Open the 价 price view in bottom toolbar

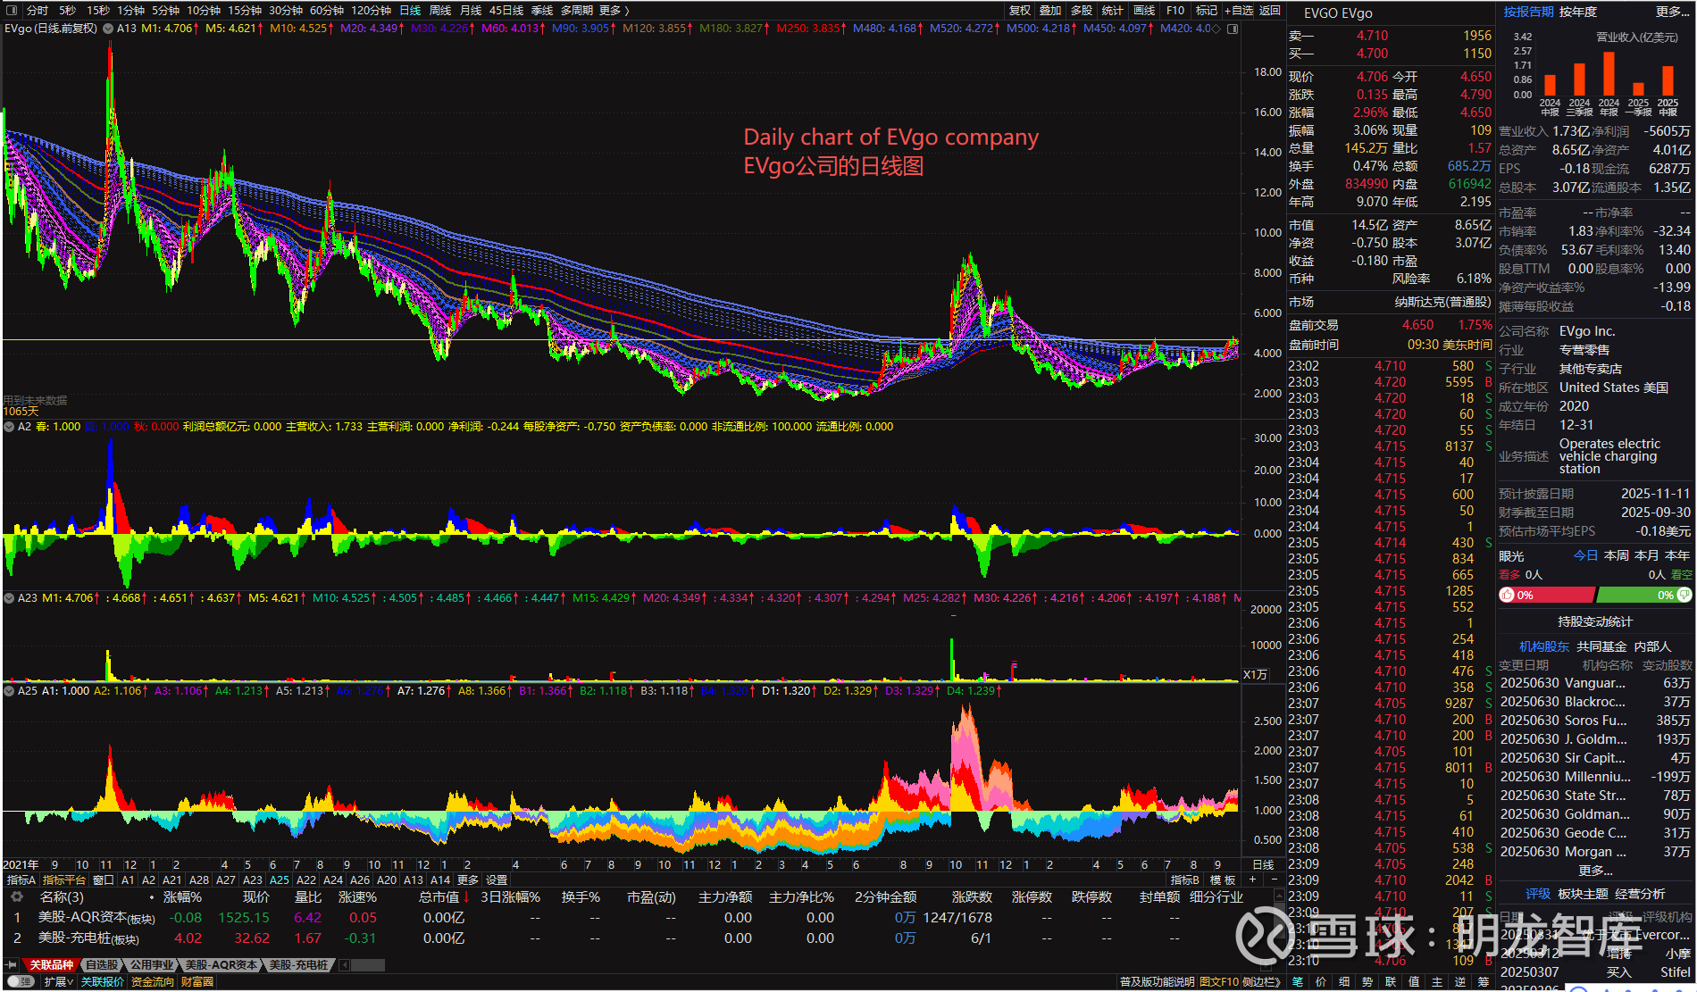[1321, 982]
